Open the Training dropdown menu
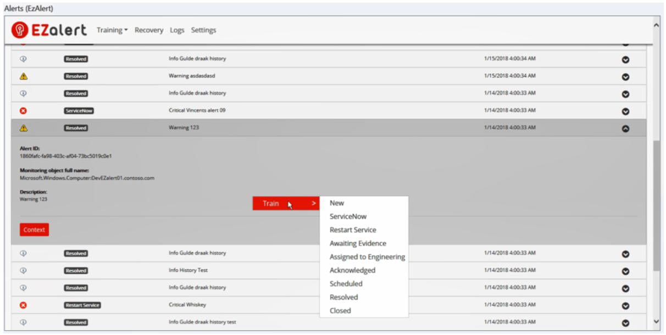Screen dimensions: 666x335 (112, 30)
